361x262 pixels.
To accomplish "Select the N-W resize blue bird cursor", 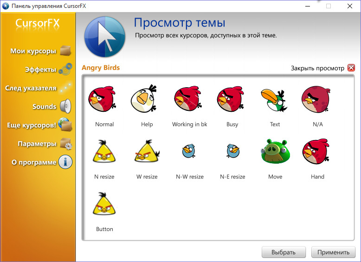I will [189, 152].
